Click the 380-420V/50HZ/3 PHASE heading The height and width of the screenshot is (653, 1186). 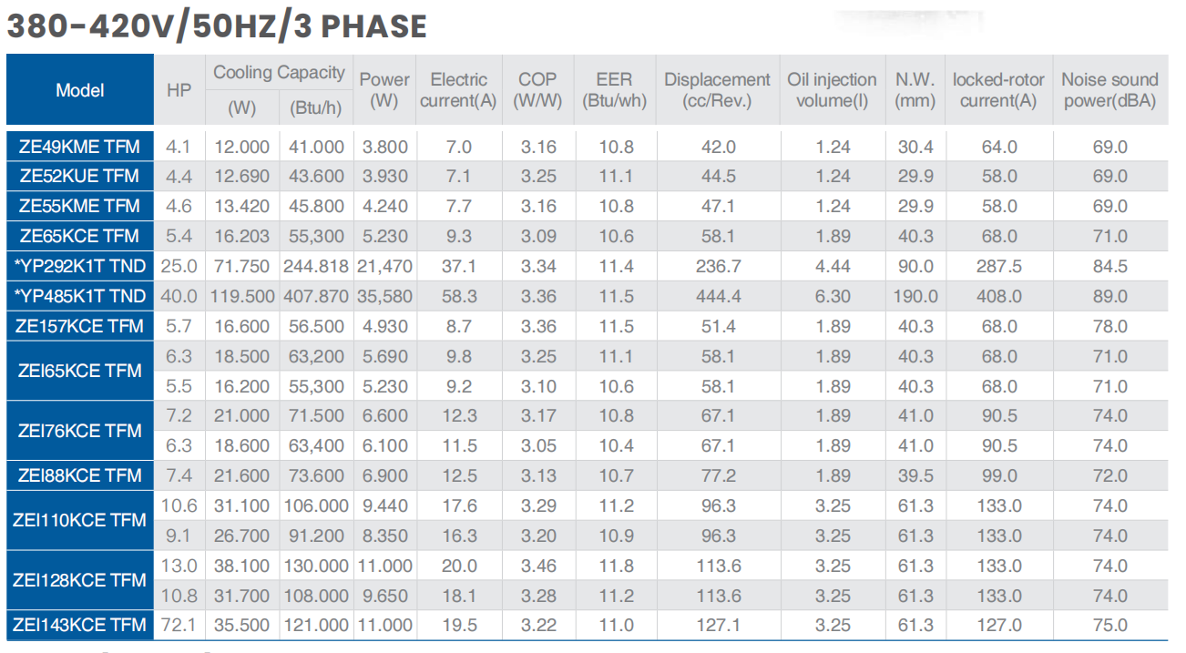click(217, 26)
